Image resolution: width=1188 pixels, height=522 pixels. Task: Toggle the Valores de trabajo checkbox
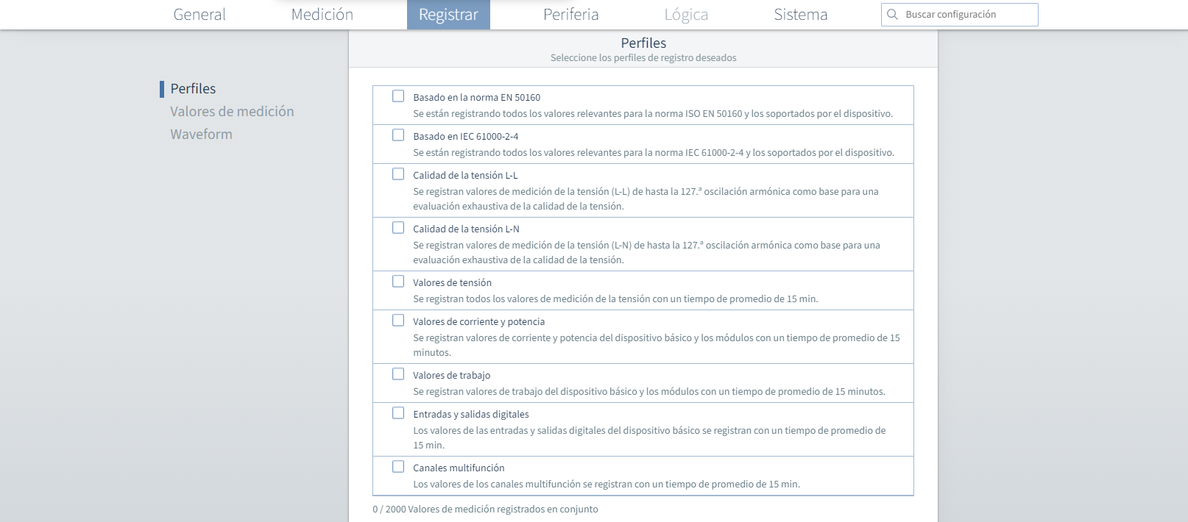pyautogui.click(x=398, y=374)
